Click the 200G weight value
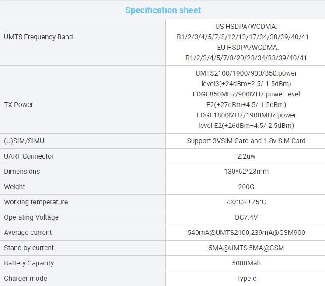The image size is (325, 286). coord(246,187)
